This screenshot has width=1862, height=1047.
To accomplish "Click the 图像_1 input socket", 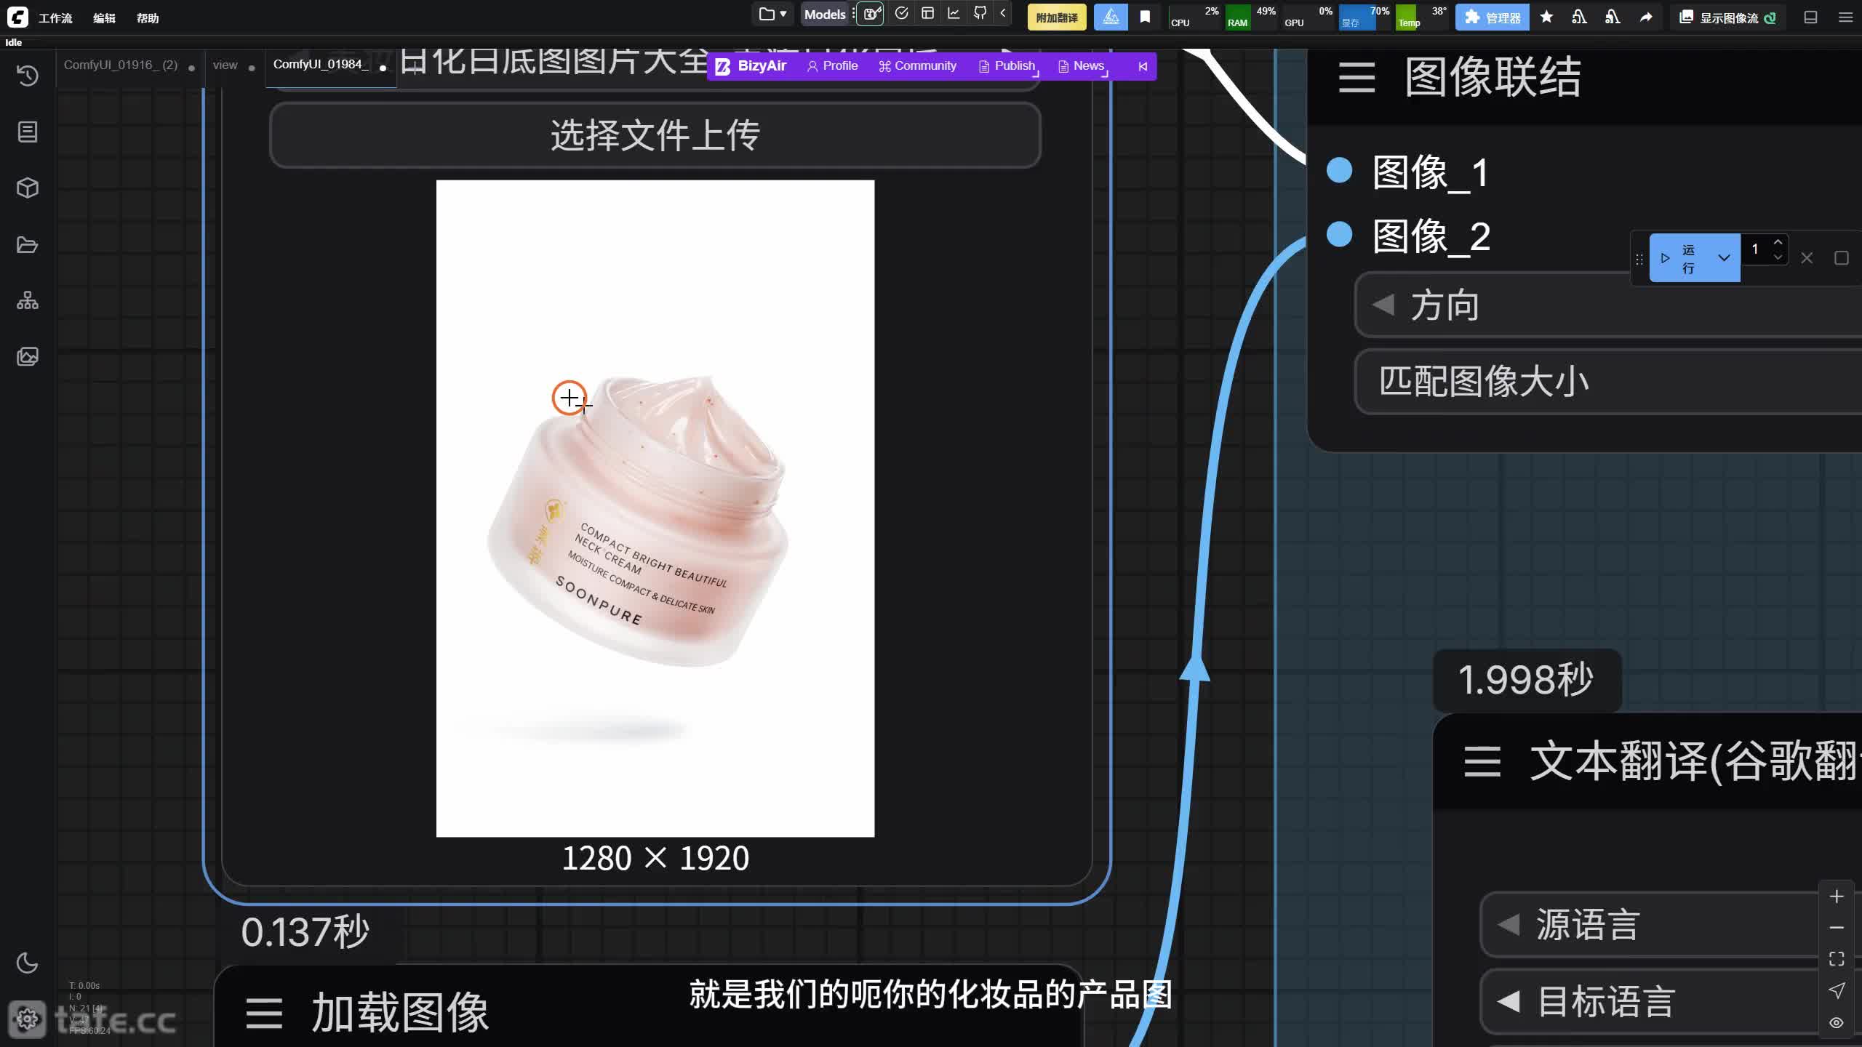I will [x=1339, y=170].
